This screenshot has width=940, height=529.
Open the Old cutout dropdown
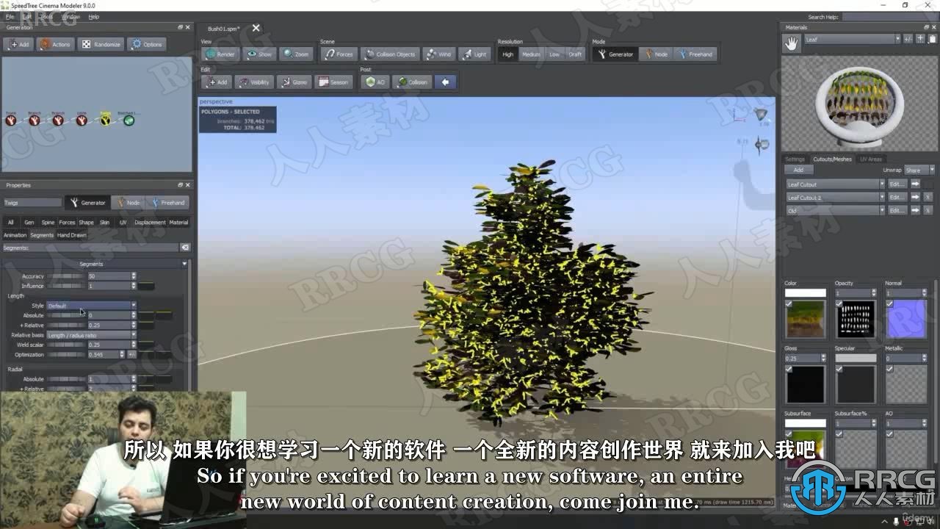(835, 211)
